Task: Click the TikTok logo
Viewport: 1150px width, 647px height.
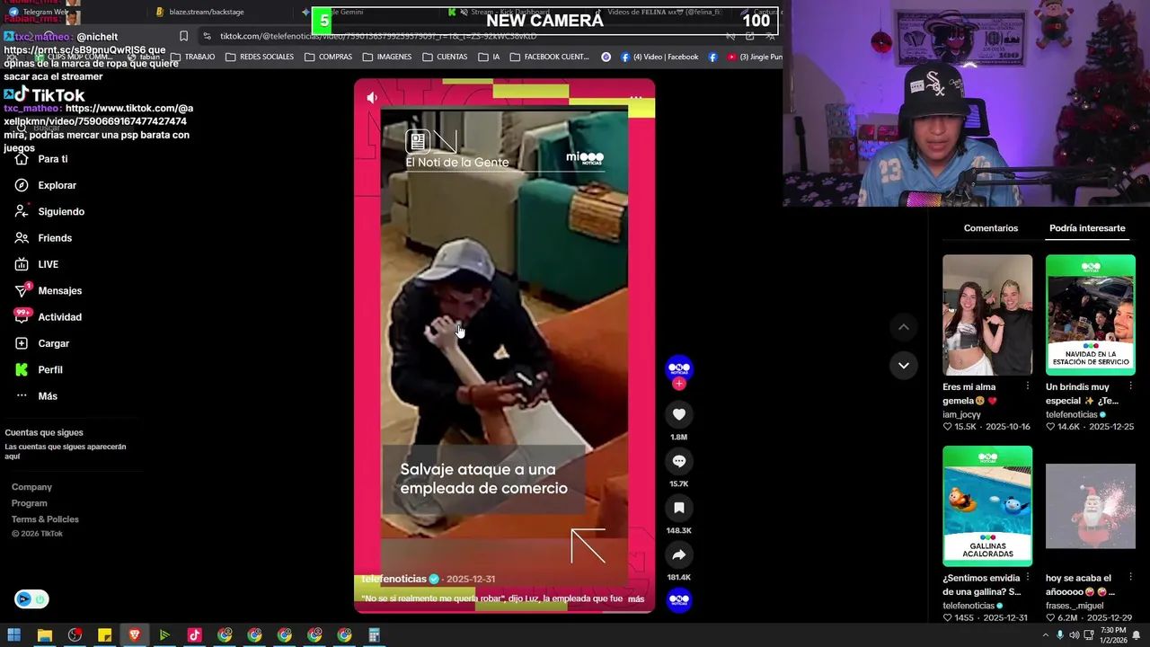Action: 49,95
